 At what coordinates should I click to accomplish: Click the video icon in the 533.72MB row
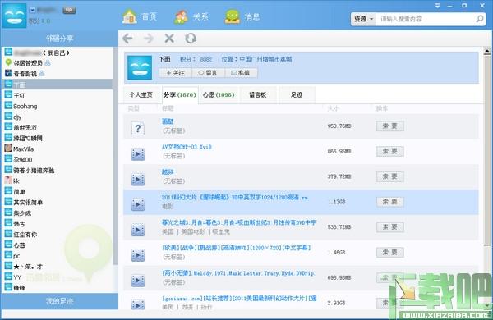pos(138,230)
